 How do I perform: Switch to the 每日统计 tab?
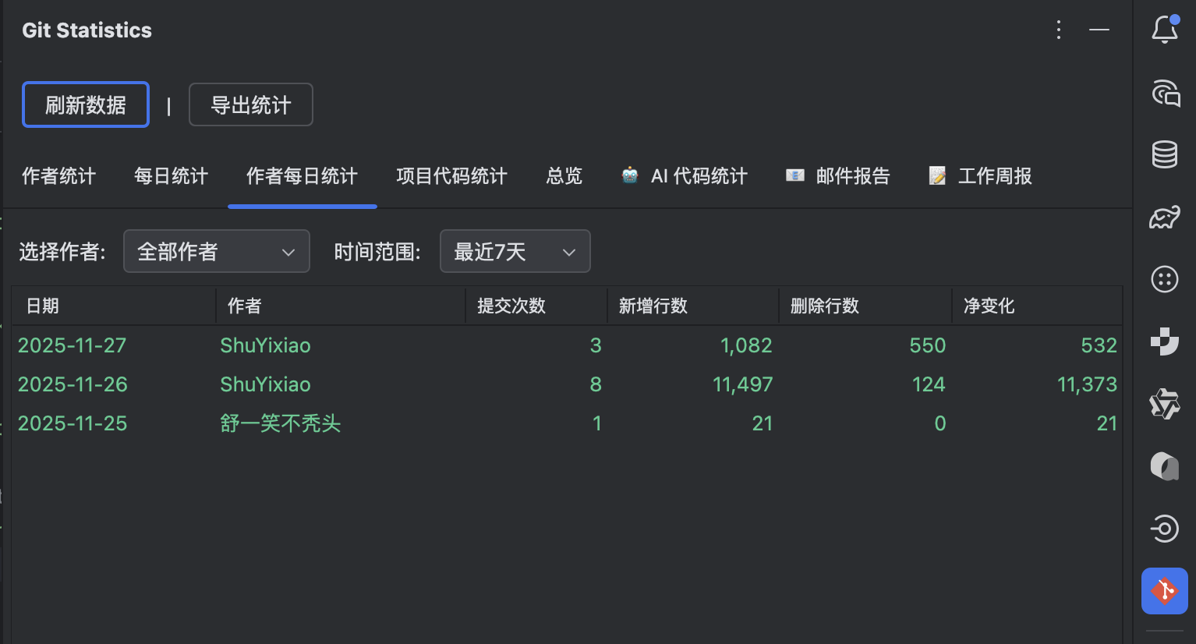[171, 176]
